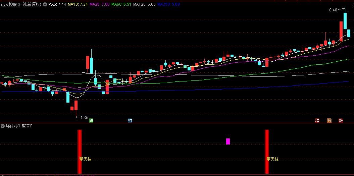Click the orange 预 forecast marker icon
Viewport: 354px width, 176px height.
(x=330, y=121)
